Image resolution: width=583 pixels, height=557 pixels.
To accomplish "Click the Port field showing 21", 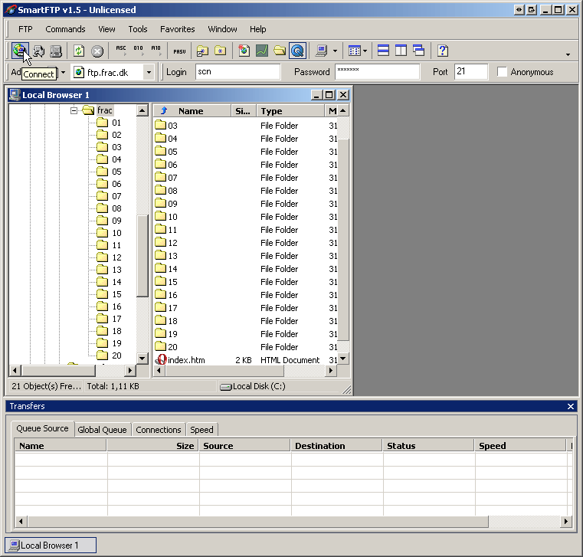I will pos(470,72).
